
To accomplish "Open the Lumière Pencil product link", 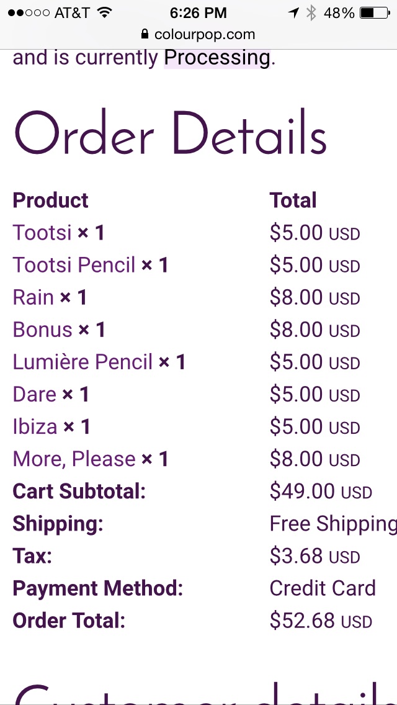I will [x=83, y=362].
